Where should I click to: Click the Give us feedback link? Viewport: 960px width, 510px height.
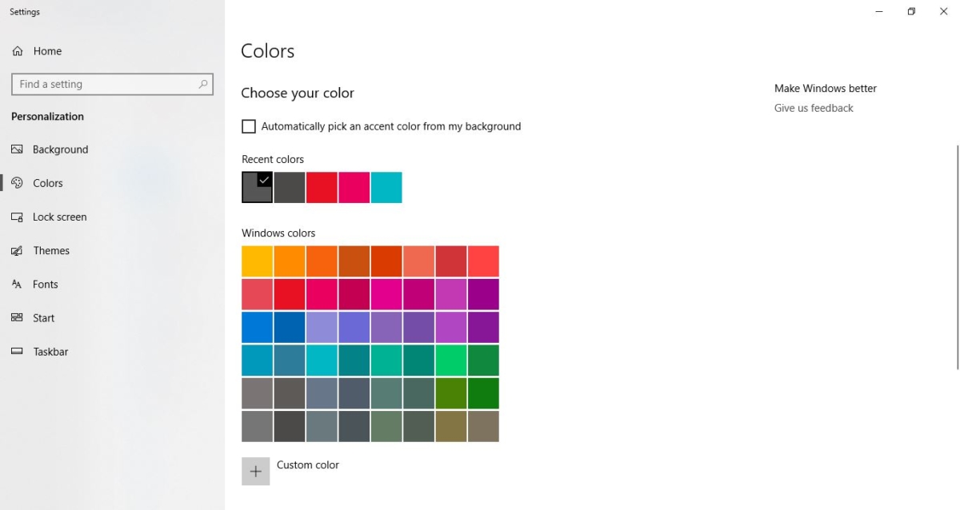click(814, 108)
